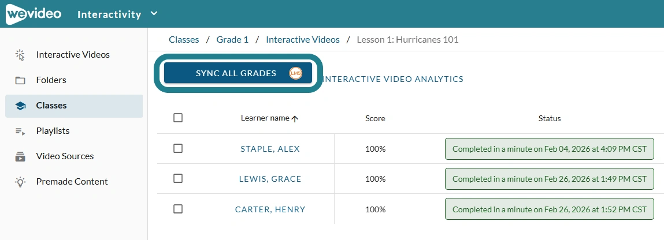Toggle the select-all checkbox in table header

[178, 118]
